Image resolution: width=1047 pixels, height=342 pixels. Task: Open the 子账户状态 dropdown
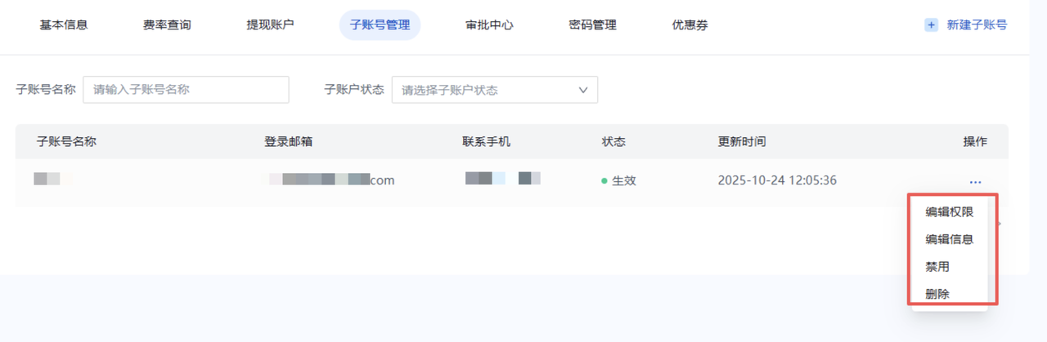tap(495, 90)
